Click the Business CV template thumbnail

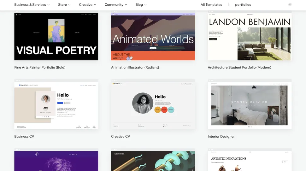click(x=56, y=105)
